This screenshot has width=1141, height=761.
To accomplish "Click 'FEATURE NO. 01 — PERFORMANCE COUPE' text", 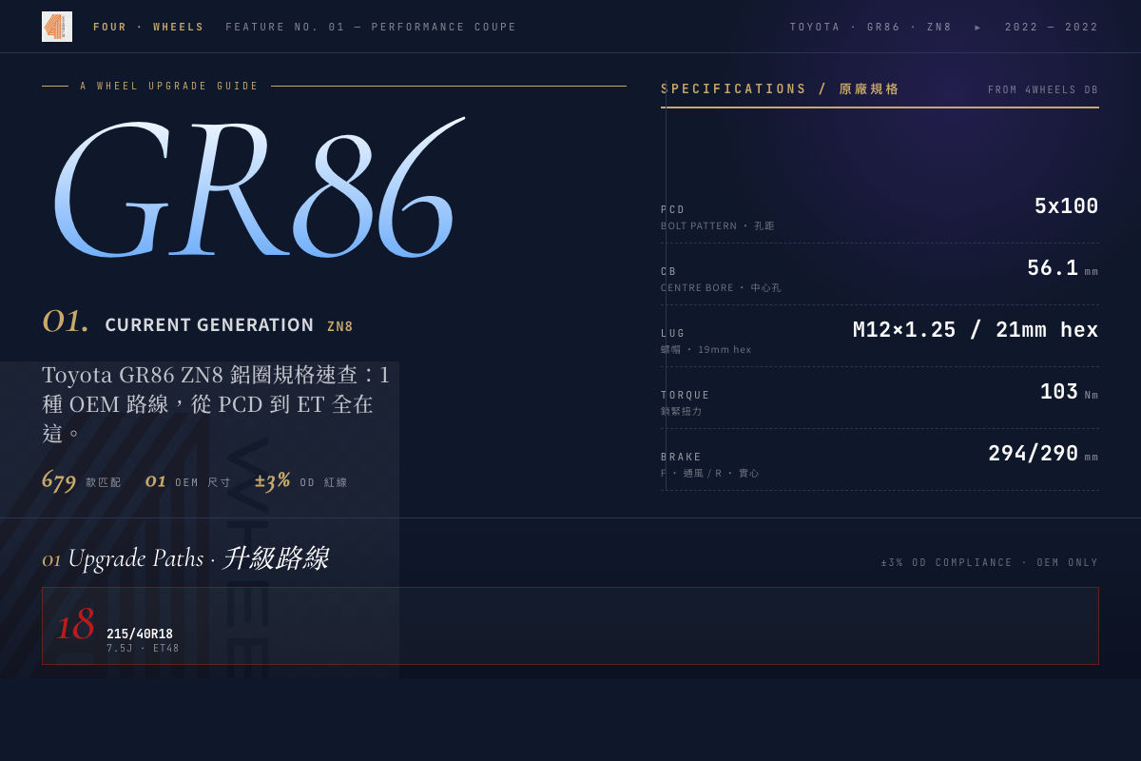I will click(x=371, y=27).
